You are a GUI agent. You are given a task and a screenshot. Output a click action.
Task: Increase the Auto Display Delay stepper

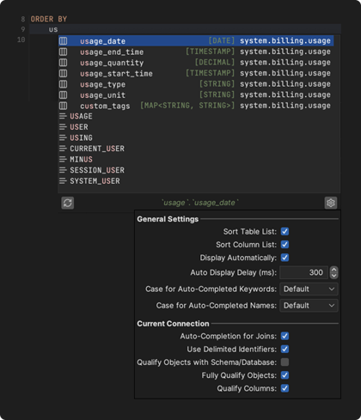(x=333, y=270)
